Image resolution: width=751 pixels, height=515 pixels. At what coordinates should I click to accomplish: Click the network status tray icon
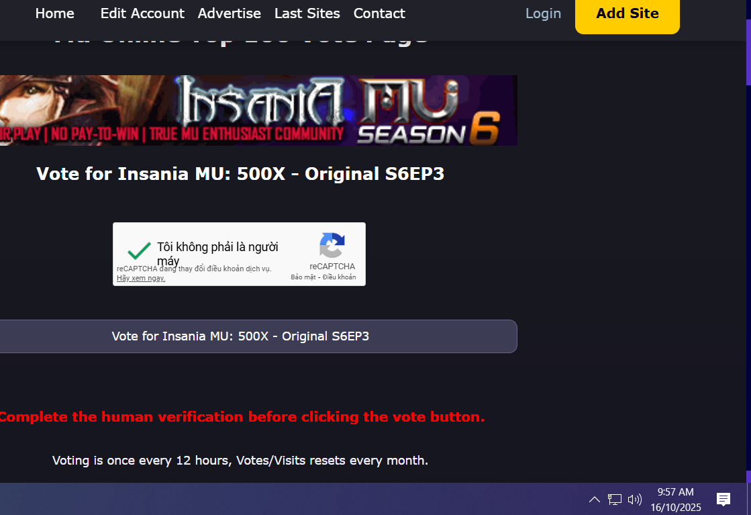(615, 500)
